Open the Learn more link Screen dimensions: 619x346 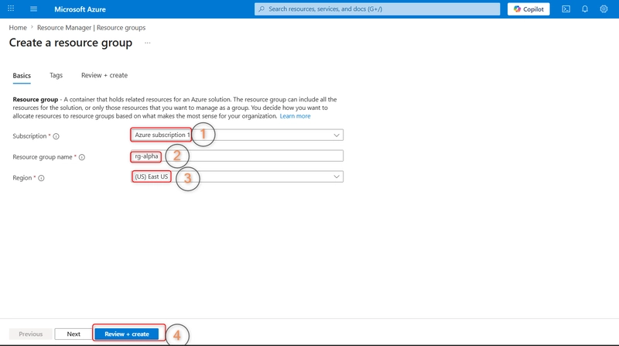295,116
